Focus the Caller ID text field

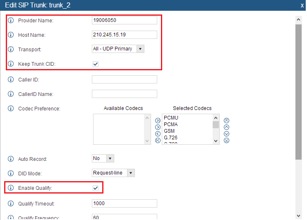(x=125, y=79)
